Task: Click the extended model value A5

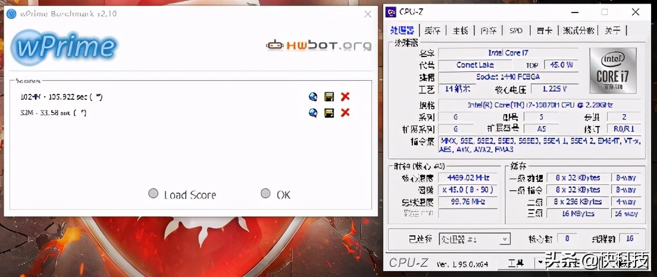Action: [x=542, y=129]
